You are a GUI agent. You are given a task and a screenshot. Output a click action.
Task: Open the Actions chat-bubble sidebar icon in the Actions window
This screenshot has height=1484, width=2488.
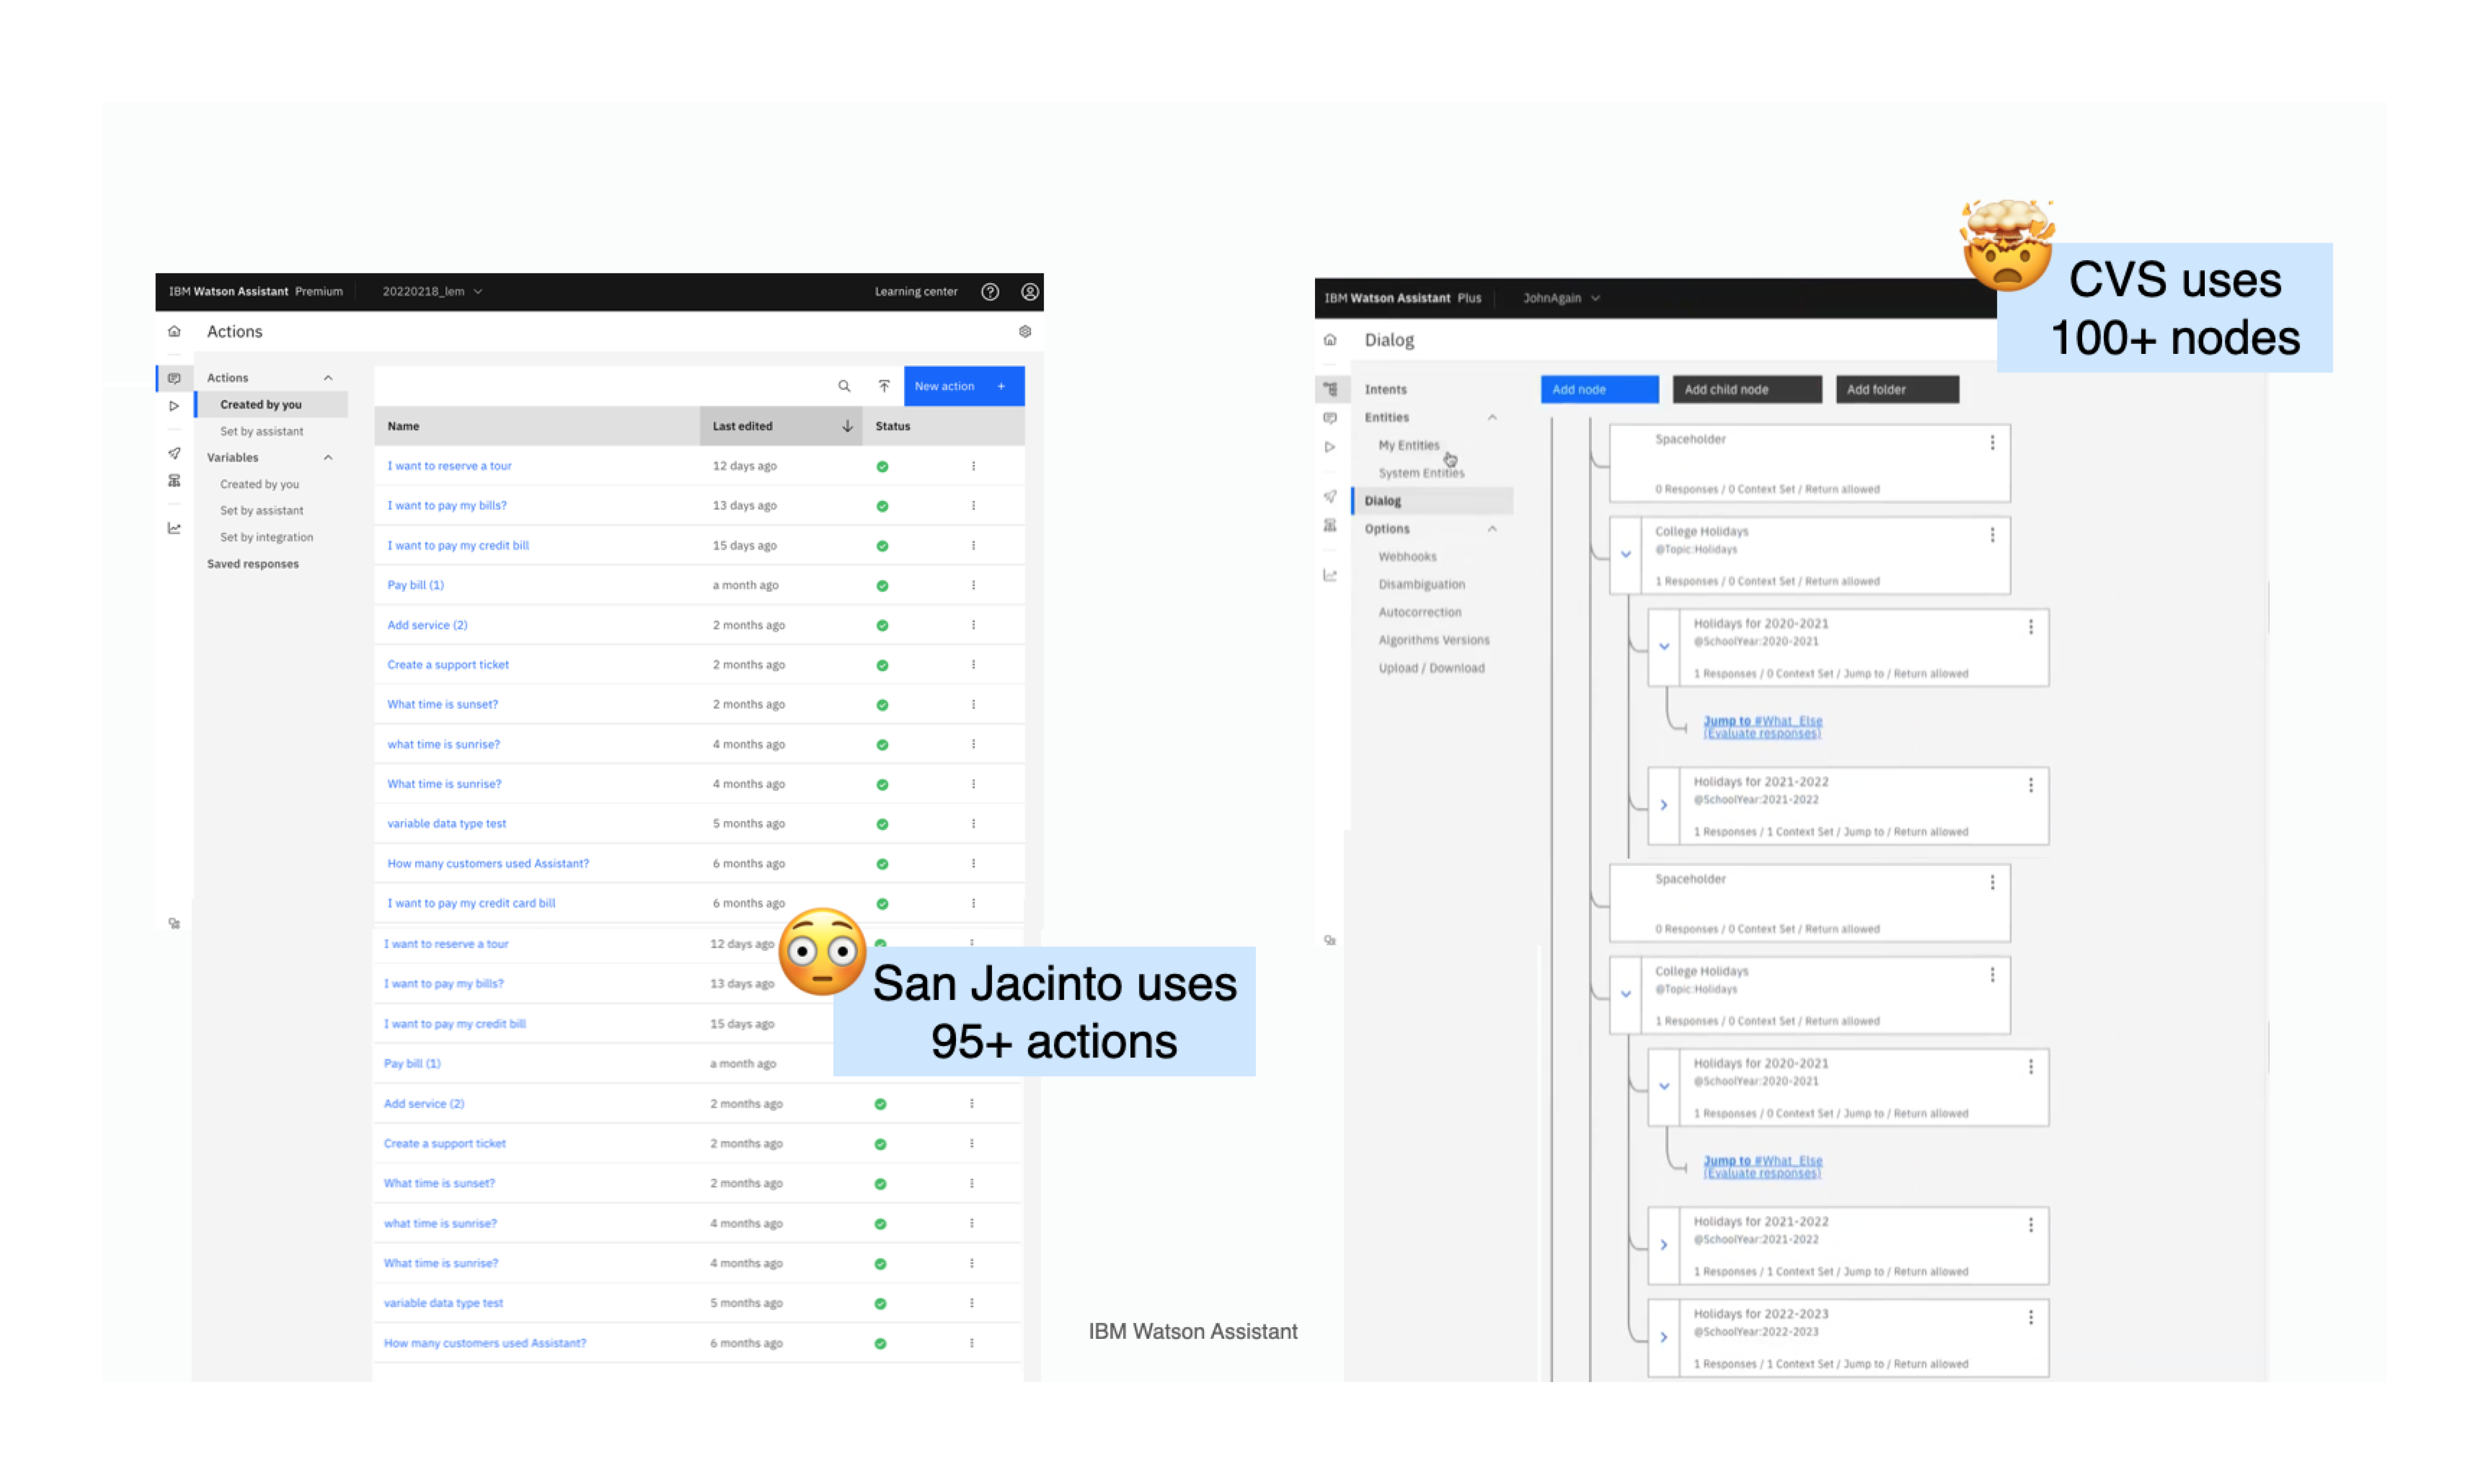pyautogui.click(x=174, y=378)
